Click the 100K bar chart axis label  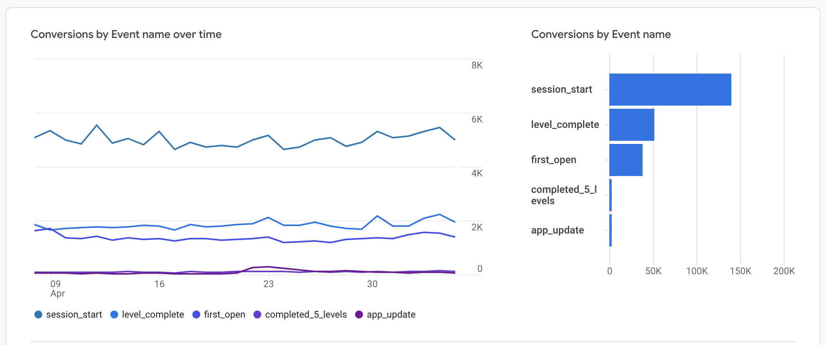pos(697,271)
